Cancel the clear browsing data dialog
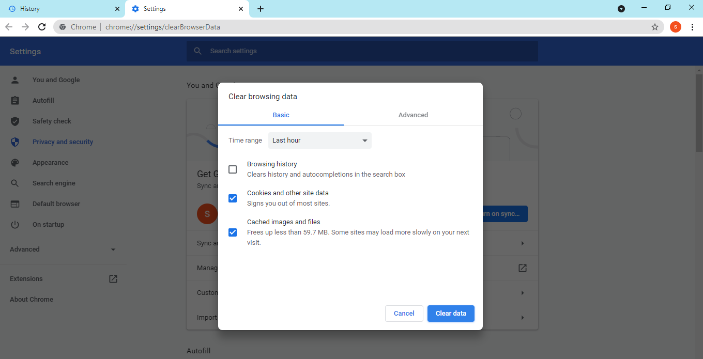703x359 pixels. point(404,313)
